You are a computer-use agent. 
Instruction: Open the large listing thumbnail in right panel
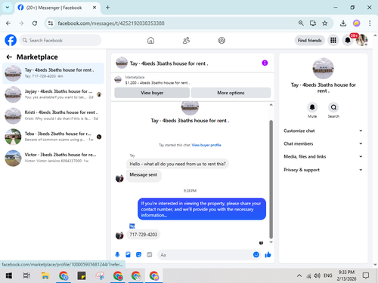[323, 69]
